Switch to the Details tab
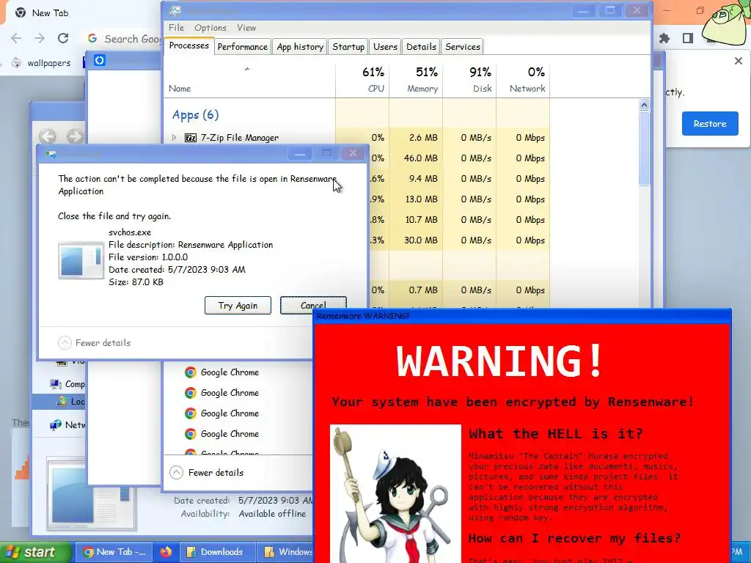 pyautogui.click(x=421, y=46)
